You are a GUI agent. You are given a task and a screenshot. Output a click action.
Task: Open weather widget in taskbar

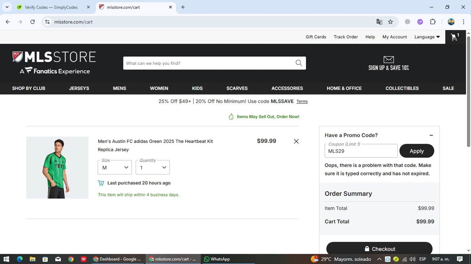(x=341, y=259)
